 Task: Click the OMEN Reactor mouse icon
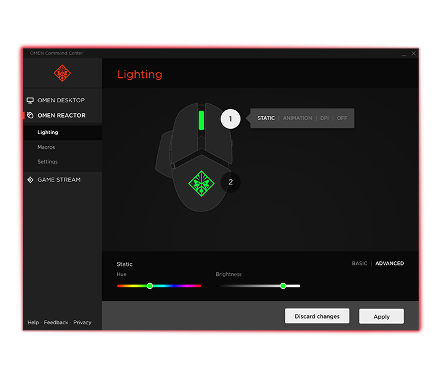30,115
